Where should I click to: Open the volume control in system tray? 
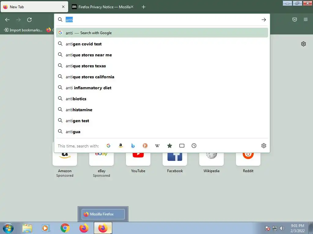click(x=282, y=228)
